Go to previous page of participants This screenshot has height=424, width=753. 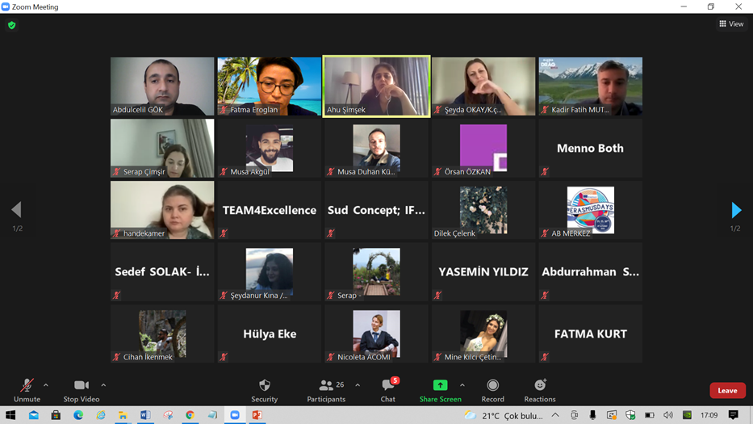17,210
